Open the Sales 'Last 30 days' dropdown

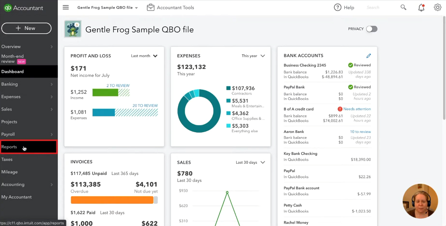pyautogui.click(x=250, y=162)
